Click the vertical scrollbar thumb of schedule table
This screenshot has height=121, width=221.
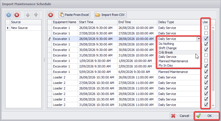tap(213, 60)
